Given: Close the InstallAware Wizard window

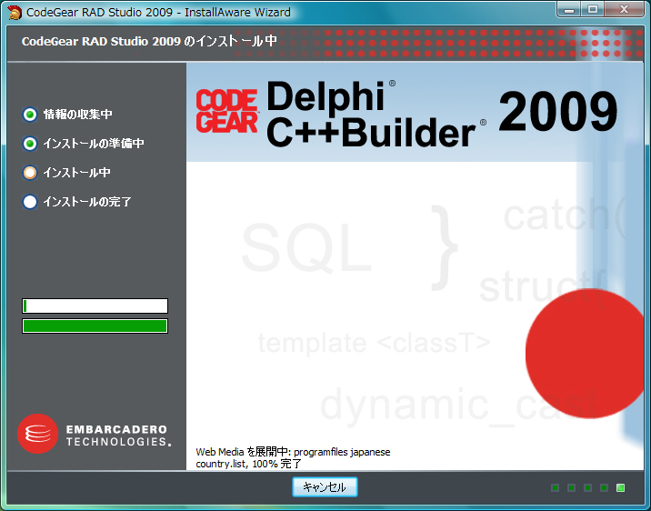Looking at the screenshot, I should pos(624,10).
